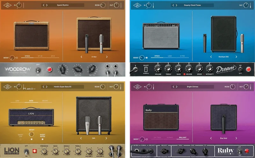
Task: Toggle the GATE button in Lion plugin
Action: pos(32,89)
